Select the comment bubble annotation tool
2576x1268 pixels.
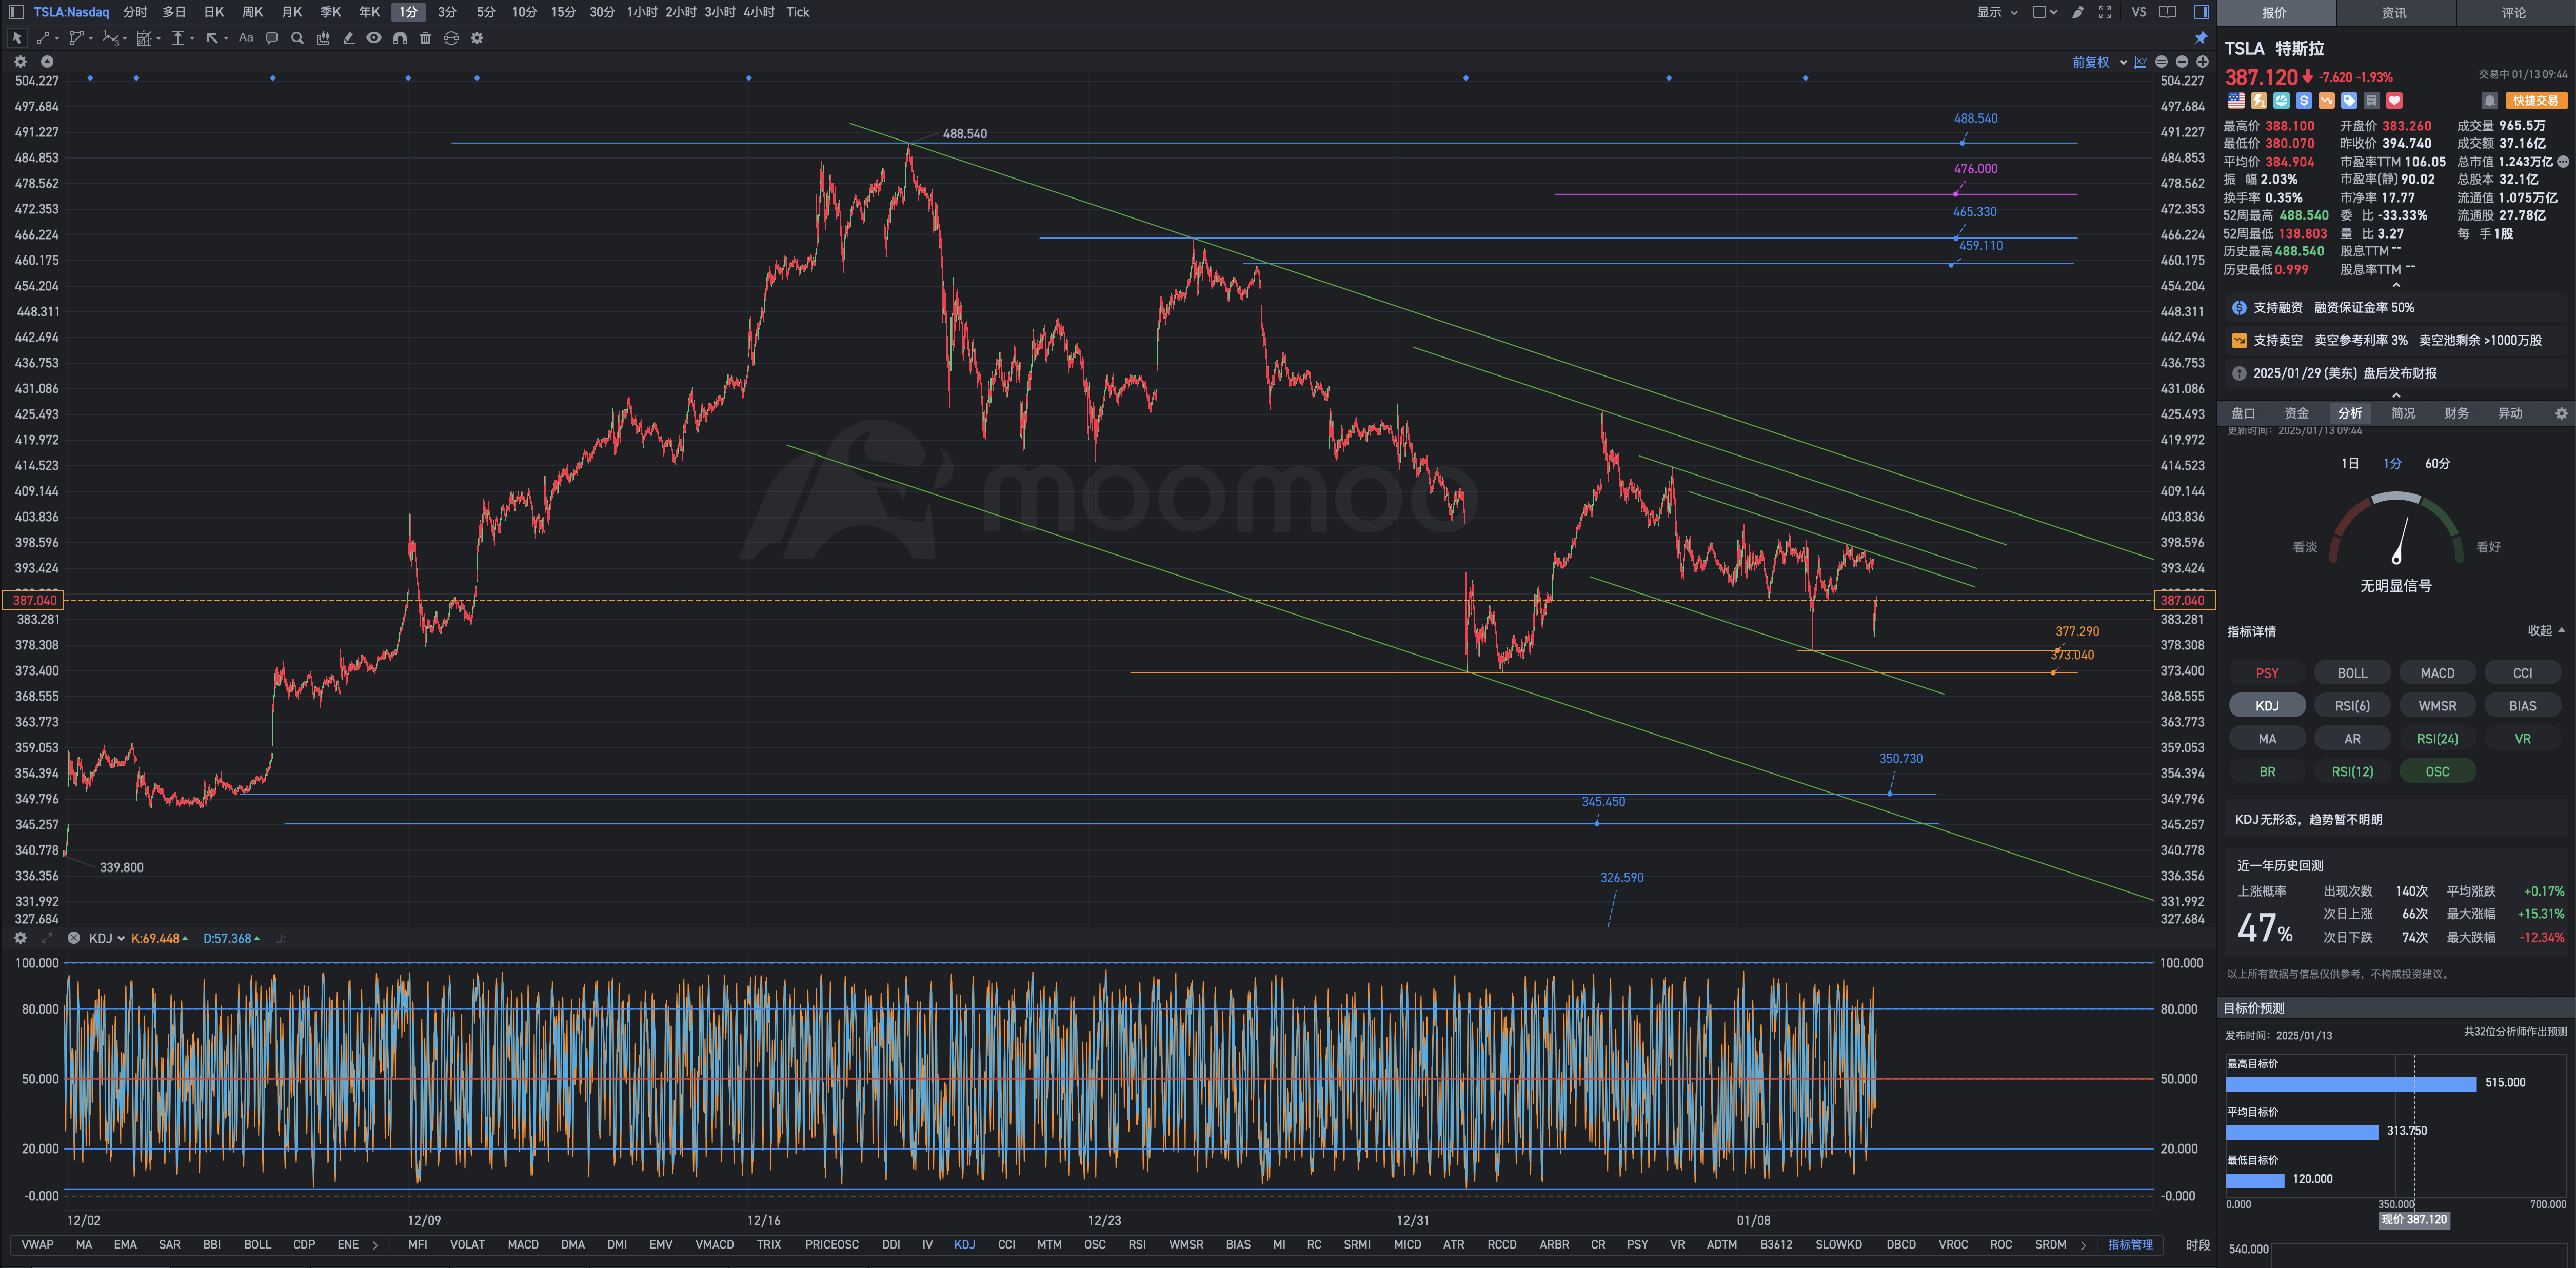click(x=272, y=38)
